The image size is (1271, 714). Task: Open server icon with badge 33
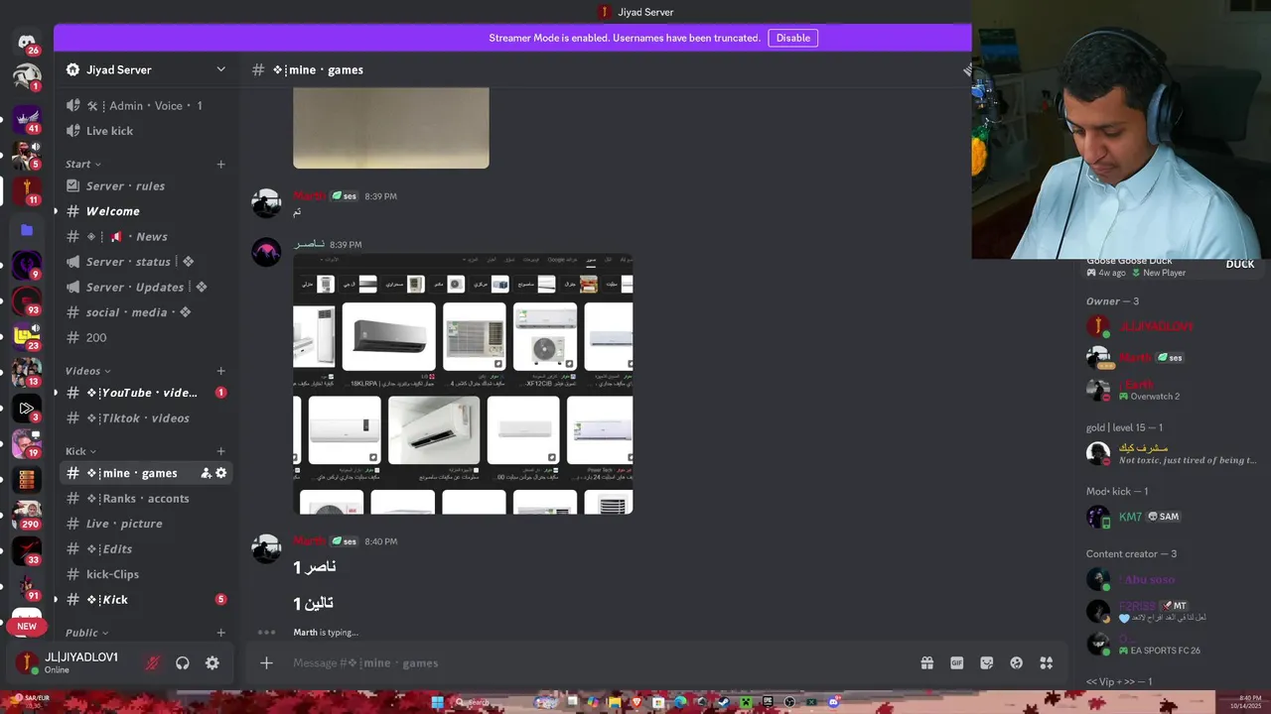pyautogui.click(x=27, y=550)
